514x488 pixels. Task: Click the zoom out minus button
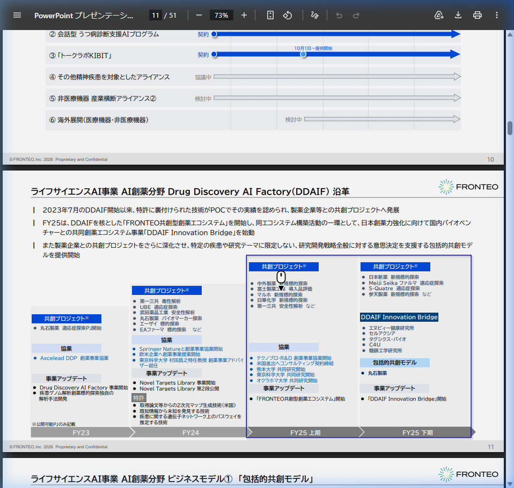[x=199, y=15]
